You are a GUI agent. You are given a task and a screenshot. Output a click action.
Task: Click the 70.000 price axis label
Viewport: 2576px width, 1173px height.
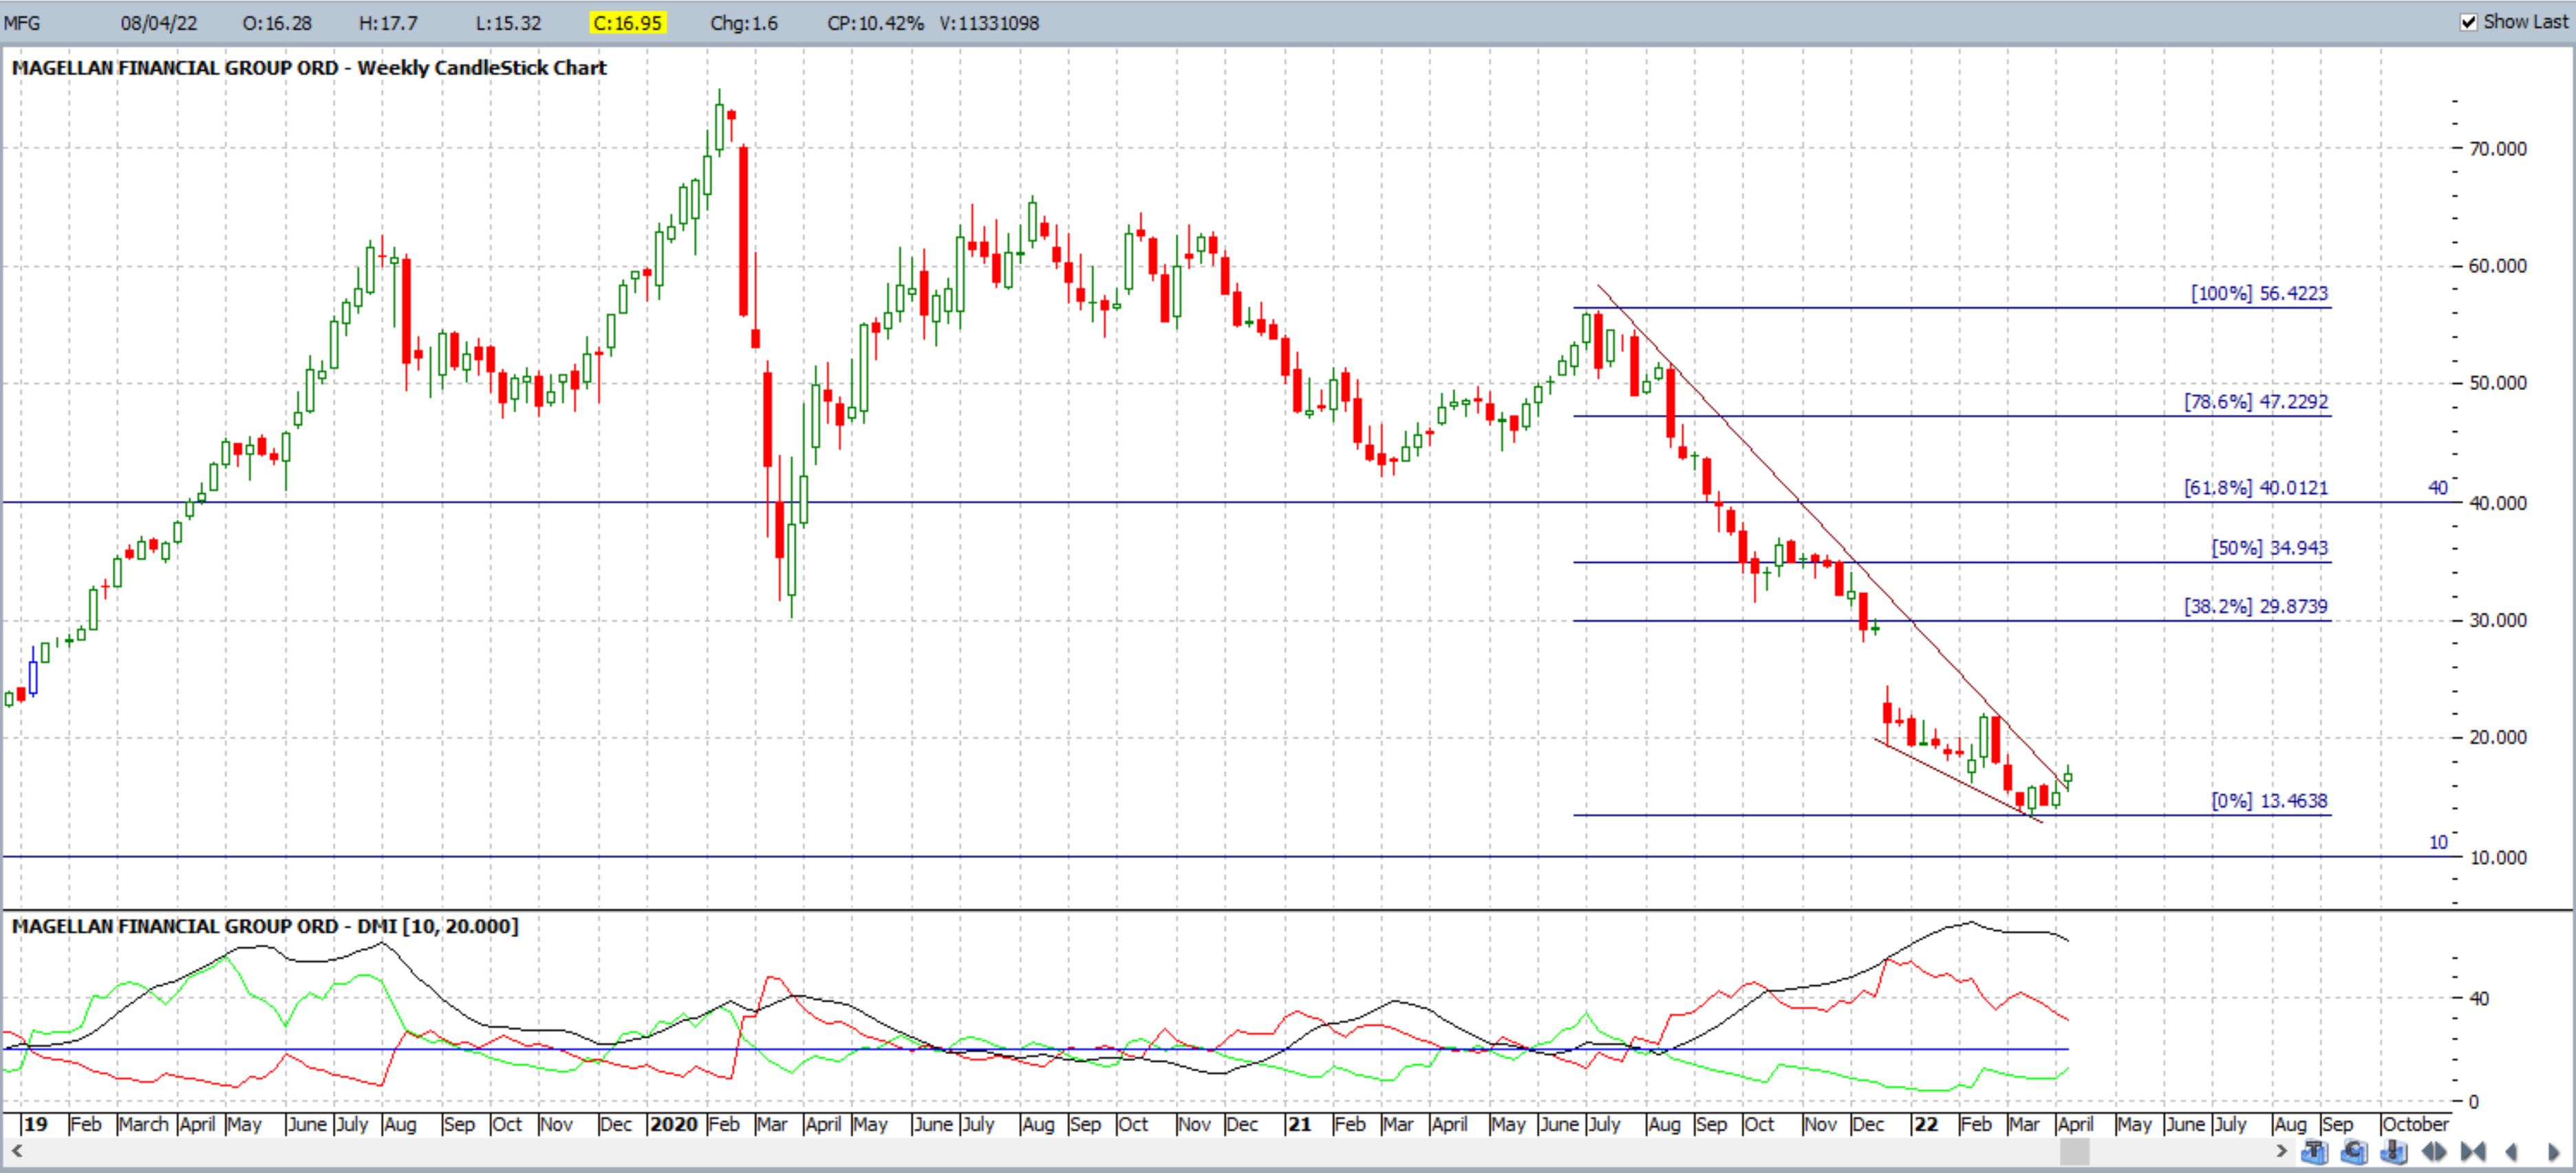point(2497,149)
